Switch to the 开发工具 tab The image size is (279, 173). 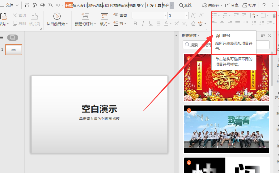click(x=154, y=5)
